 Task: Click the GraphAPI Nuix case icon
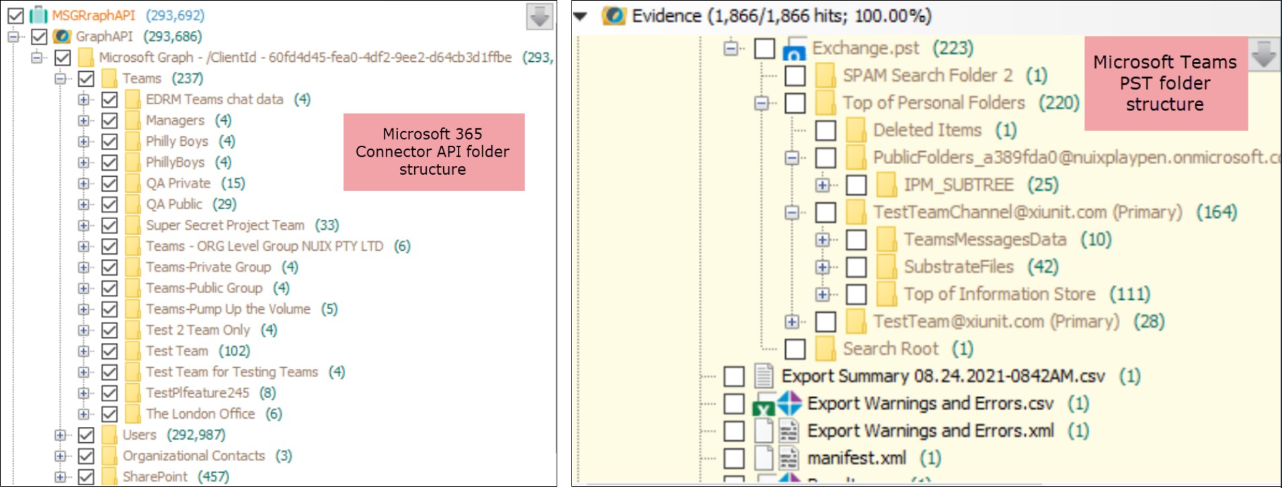pyautogui.click(x=63, y=36)
